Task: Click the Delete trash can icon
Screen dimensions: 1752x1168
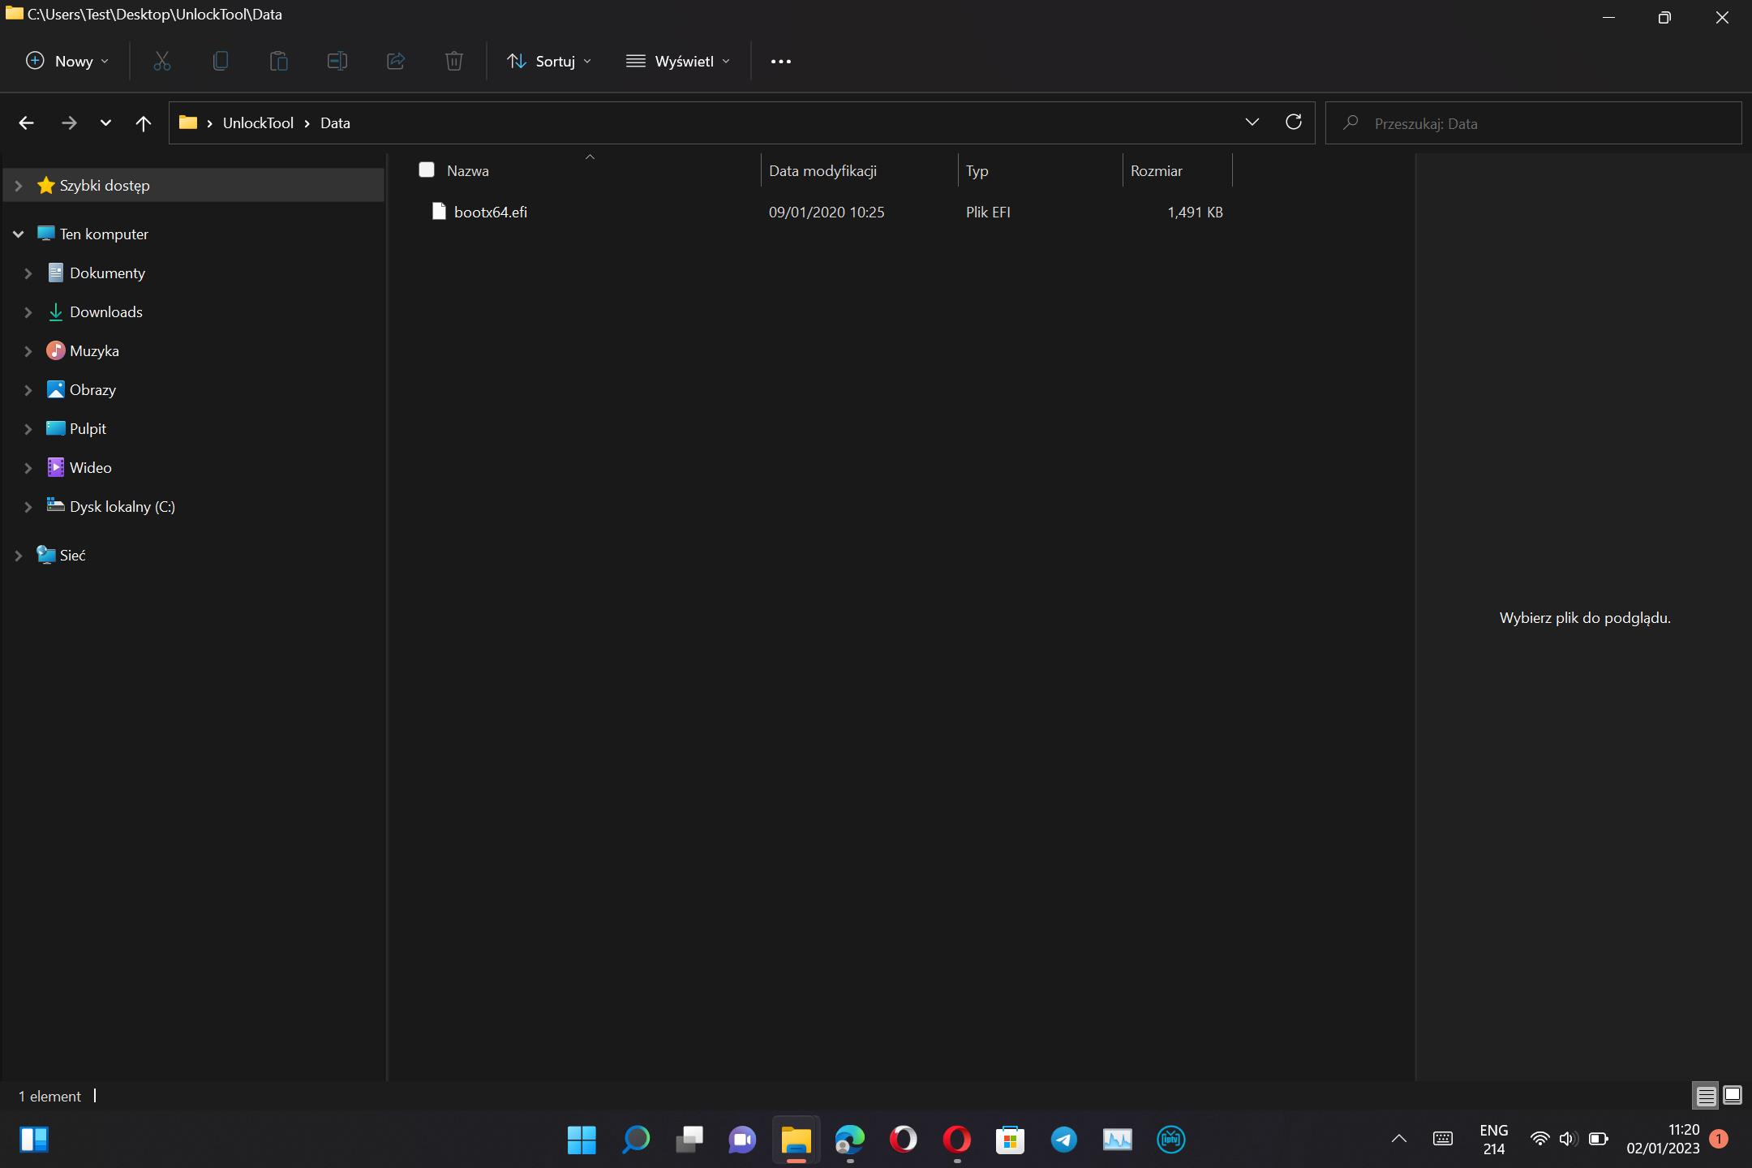Action: click(x=454, y=61)
